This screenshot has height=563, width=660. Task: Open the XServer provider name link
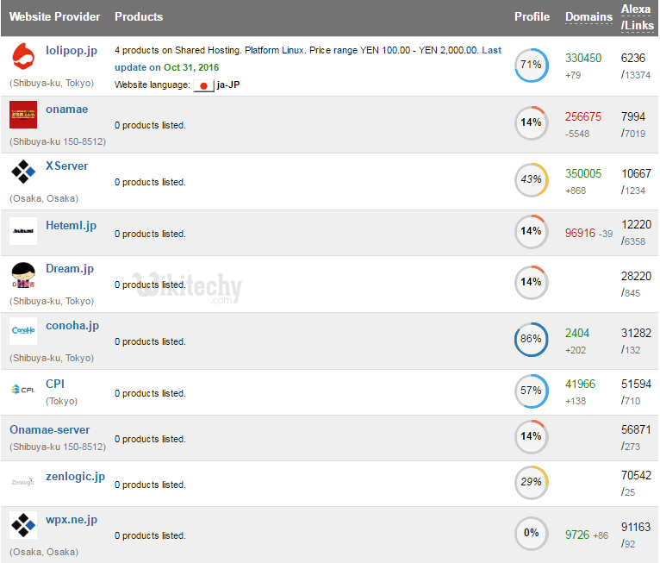point(66,166)
